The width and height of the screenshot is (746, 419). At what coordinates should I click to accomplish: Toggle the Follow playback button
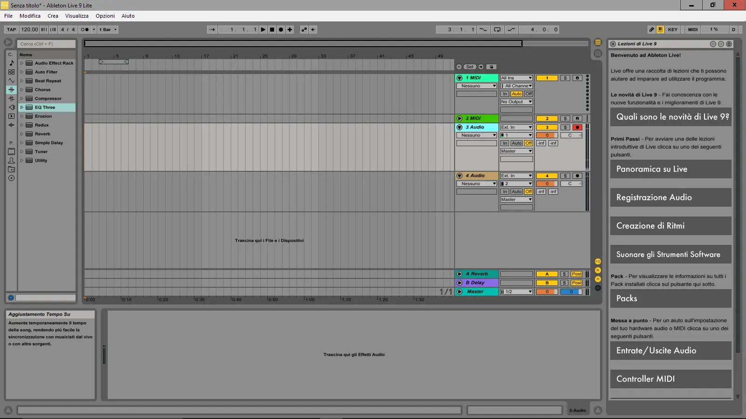point(212,29)
